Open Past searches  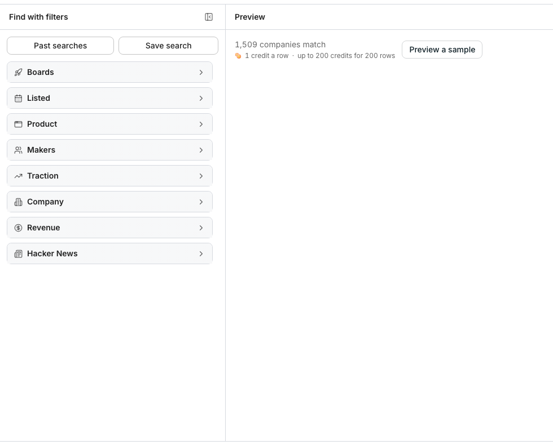pyautogui.click(x=60, y=46)
